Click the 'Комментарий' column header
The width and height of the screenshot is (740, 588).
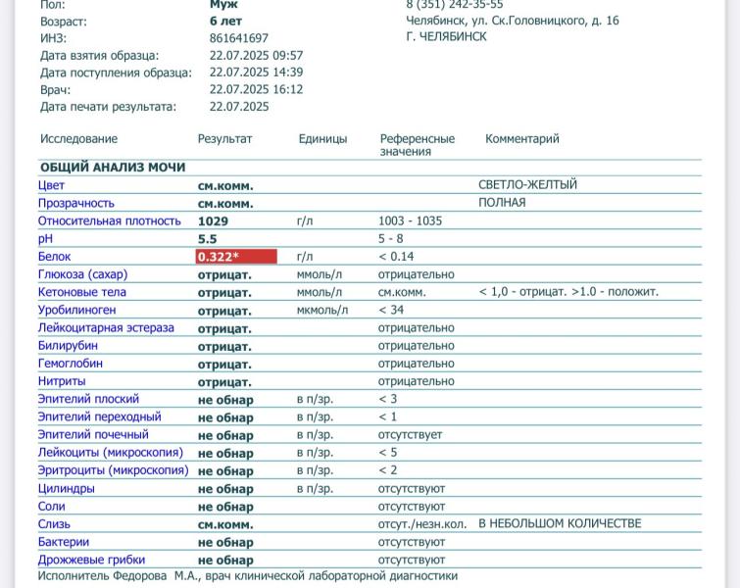(521, 139)
